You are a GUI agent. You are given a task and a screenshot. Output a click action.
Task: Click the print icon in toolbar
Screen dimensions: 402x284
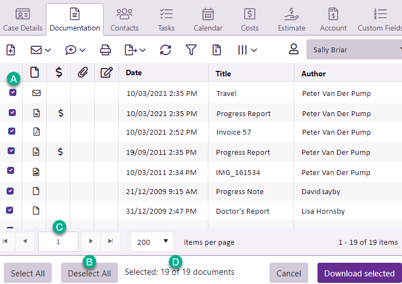105,50
